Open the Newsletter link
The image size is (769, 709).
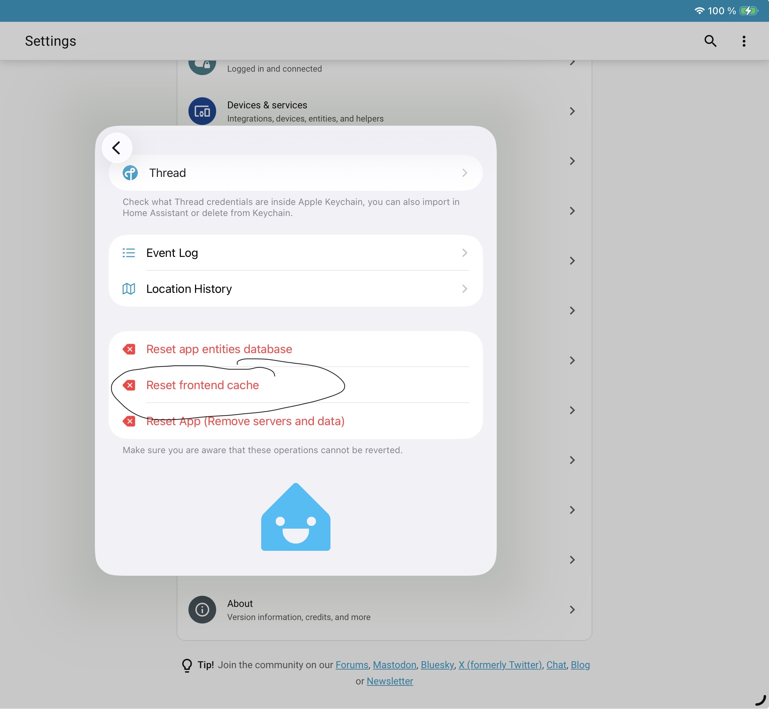390,681
